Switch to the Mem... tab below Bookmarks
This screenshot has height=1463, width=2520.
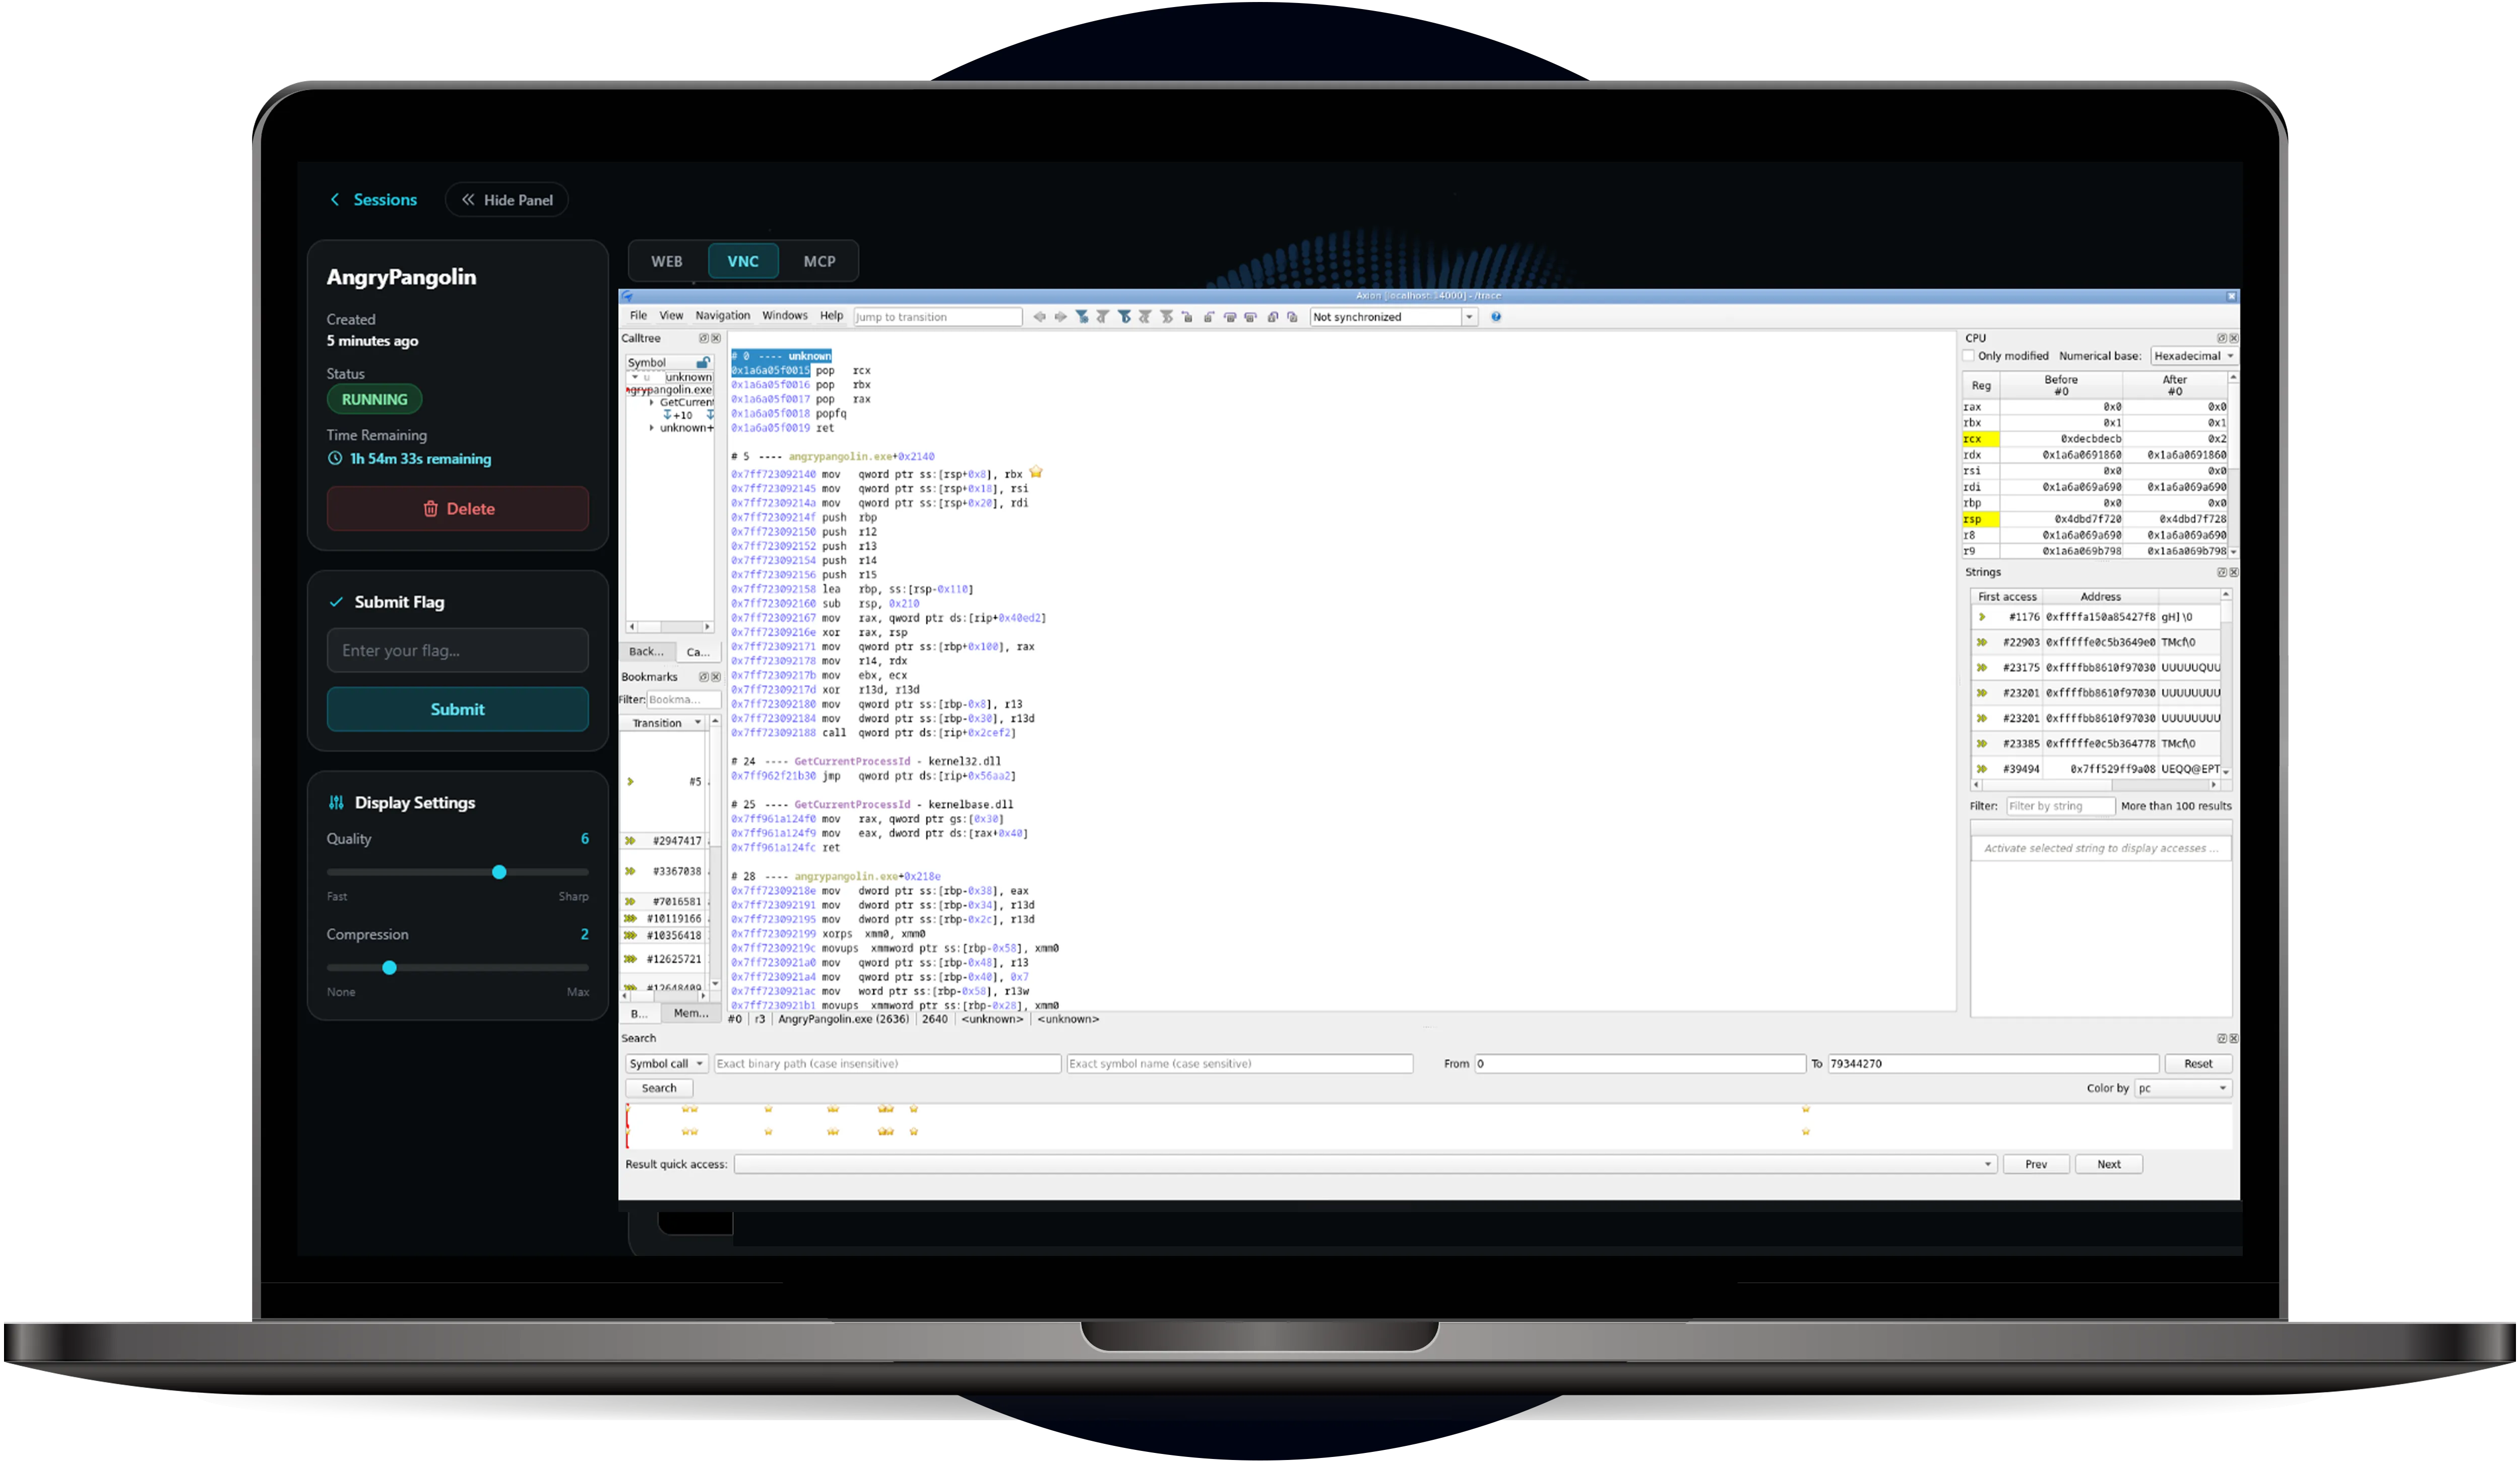click(x=691, y=1013)
